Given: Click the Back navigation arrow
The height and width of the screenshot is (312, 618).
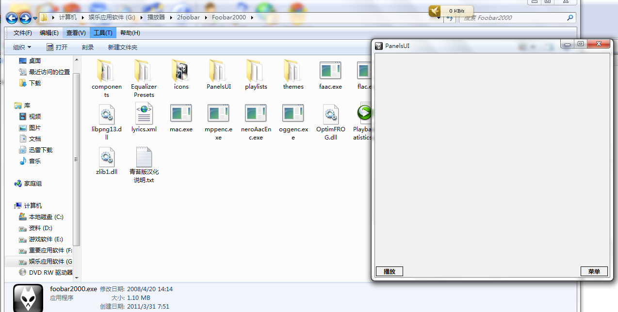Looking at the screenshot, I should (x=12, y=18).
